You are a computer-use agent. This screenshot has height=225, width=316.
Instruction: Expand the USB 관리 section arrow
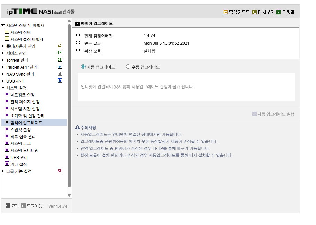[x=3, y=81]
